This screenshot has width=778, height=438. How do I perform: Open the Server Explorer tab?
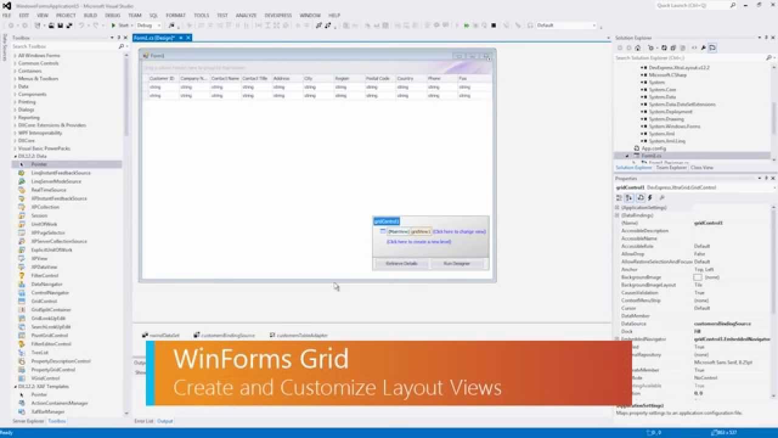[x=28, y=421]
